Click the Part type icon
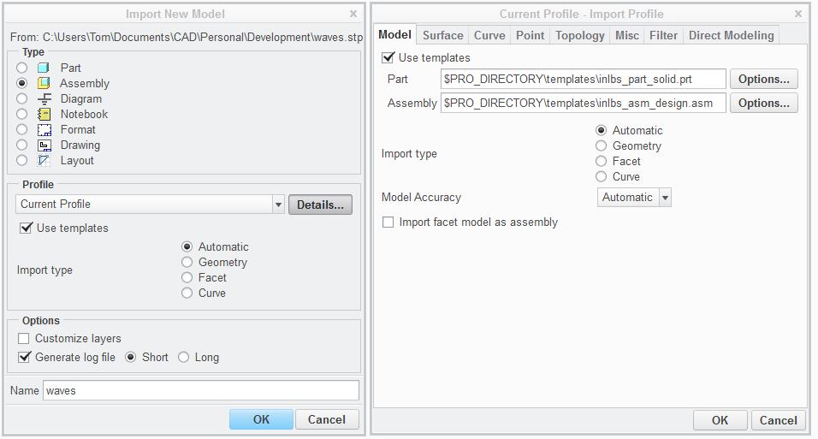Viewport: 818px width, 439px height. [x=44, y=68]
